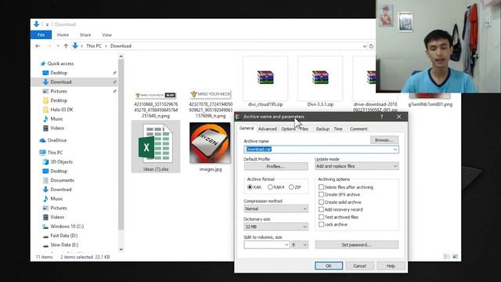This screenshot has width=501, height=282.
Task: Open Quick Access Toolbar customize dropdown
Action: point(47,24)
